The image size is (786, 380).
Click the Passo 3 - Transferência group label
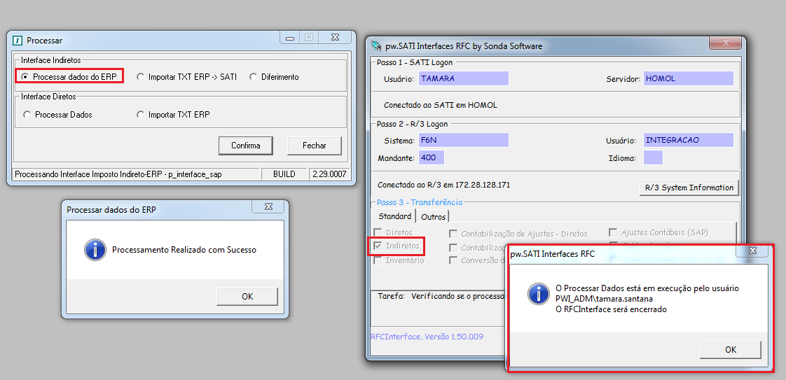419,202
